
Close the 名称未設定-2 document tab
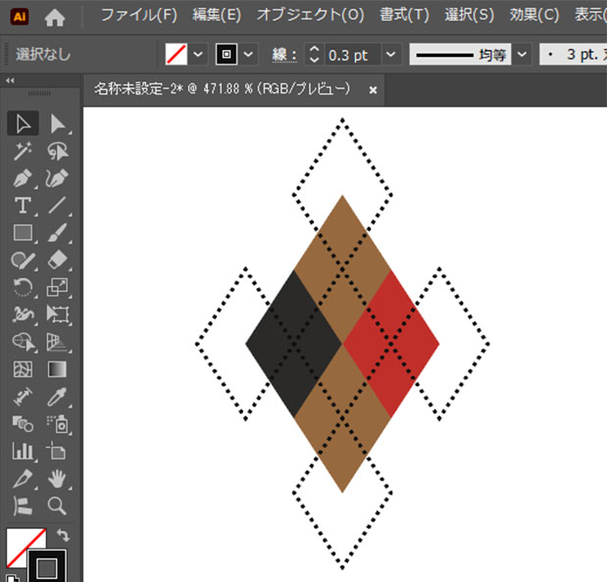click(373, 89)
